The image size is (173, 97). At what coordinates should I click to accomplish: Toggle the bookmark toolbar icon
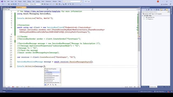tap(73, 4)
